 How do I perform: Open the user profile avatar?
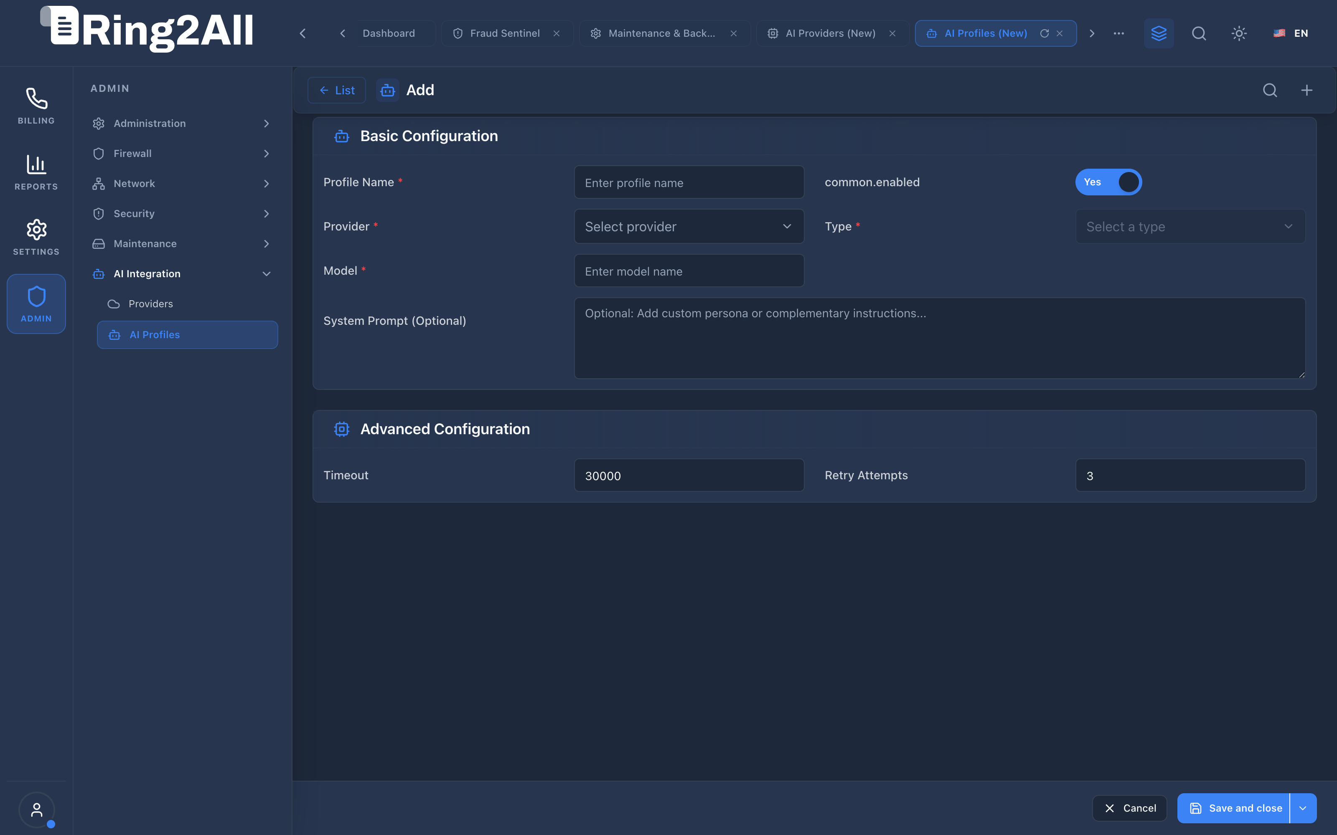pos(36,810)
